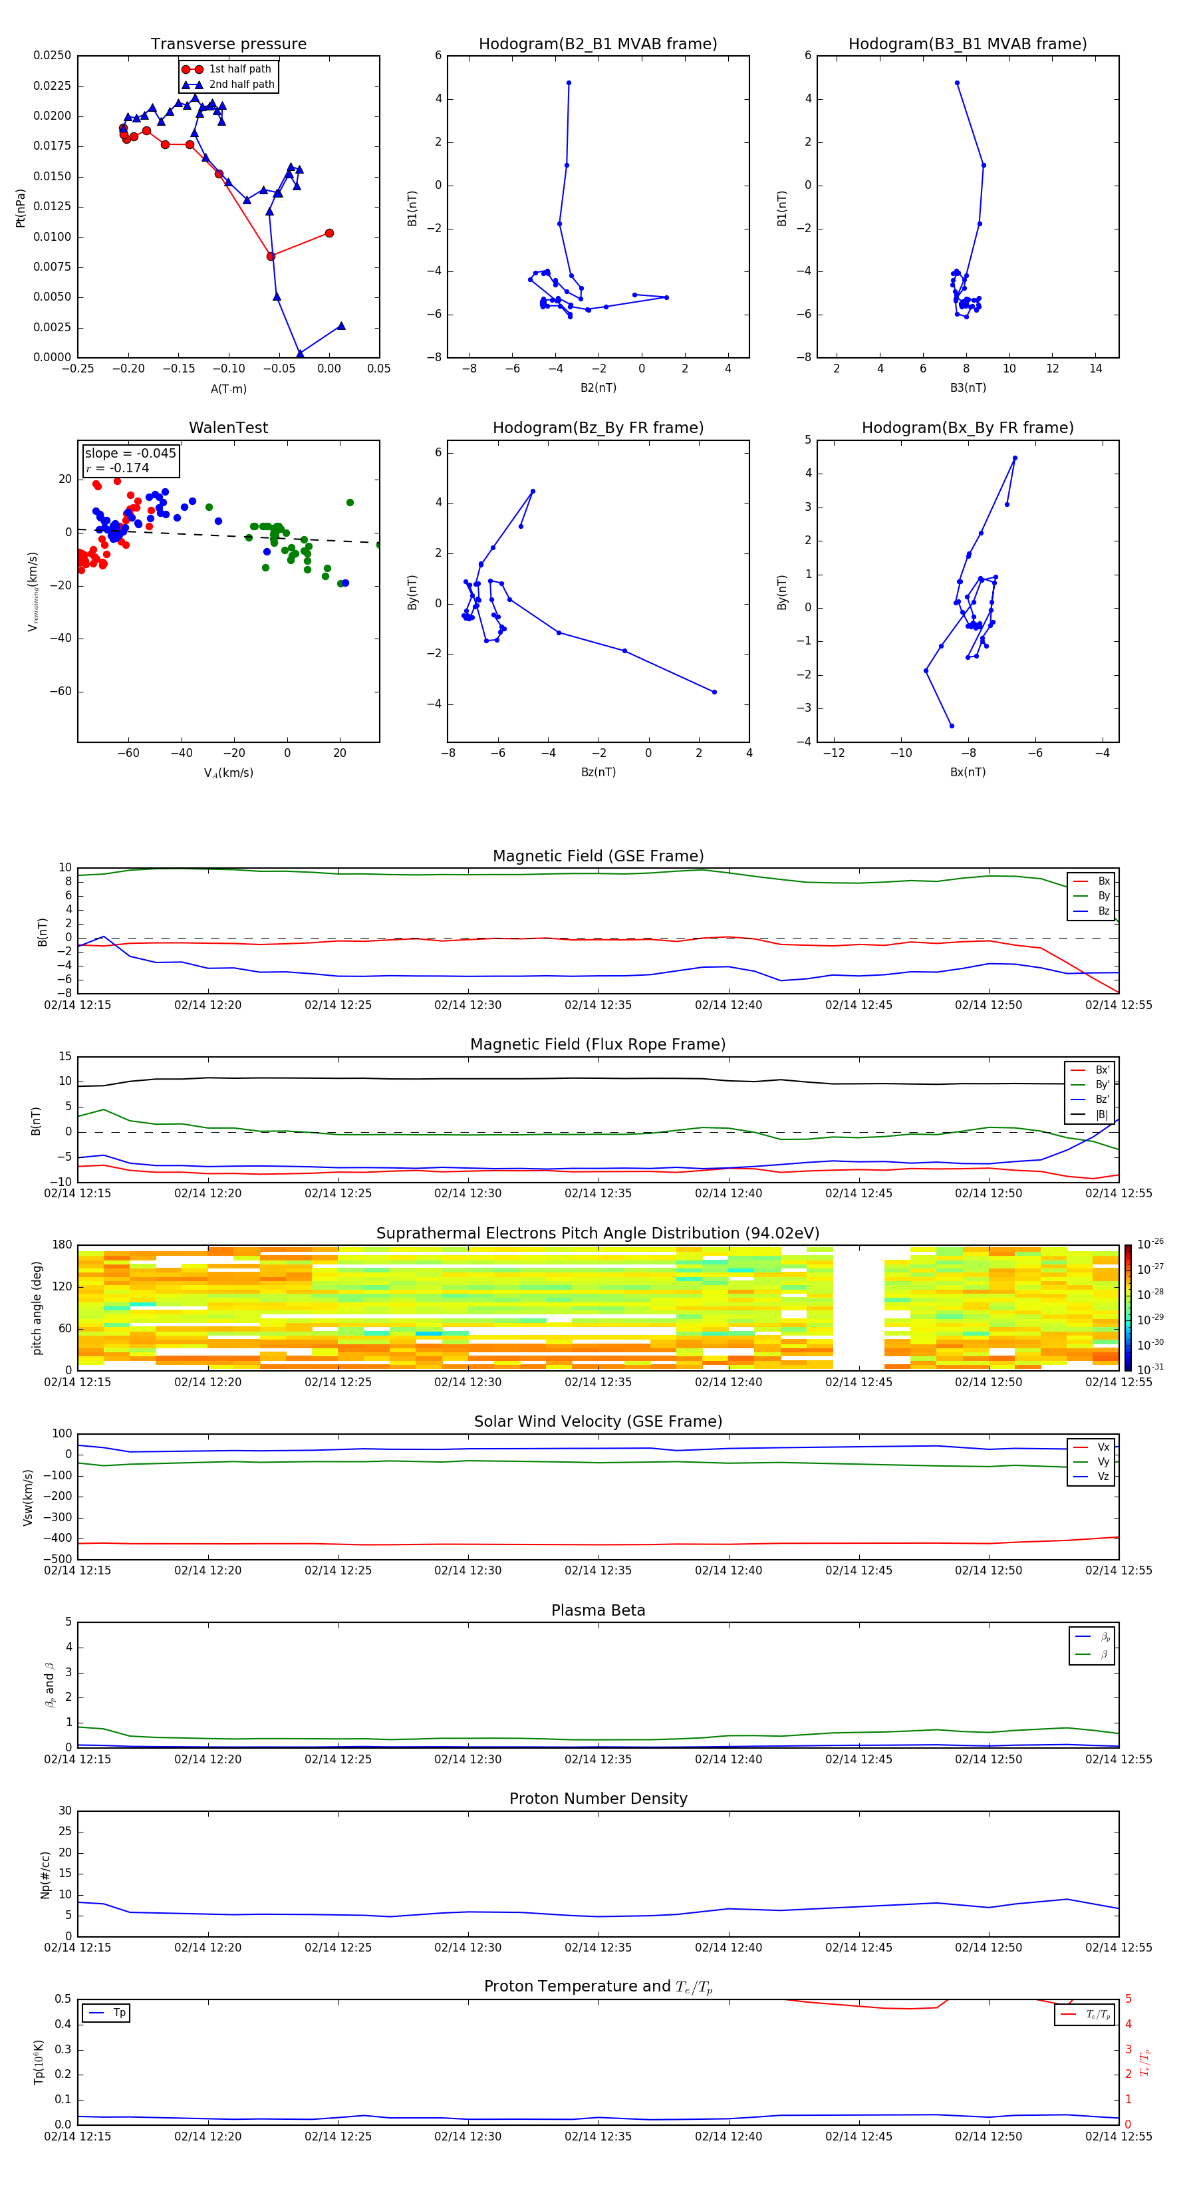Click the red Te/Tp right-axis label

coord(1144,2063)
